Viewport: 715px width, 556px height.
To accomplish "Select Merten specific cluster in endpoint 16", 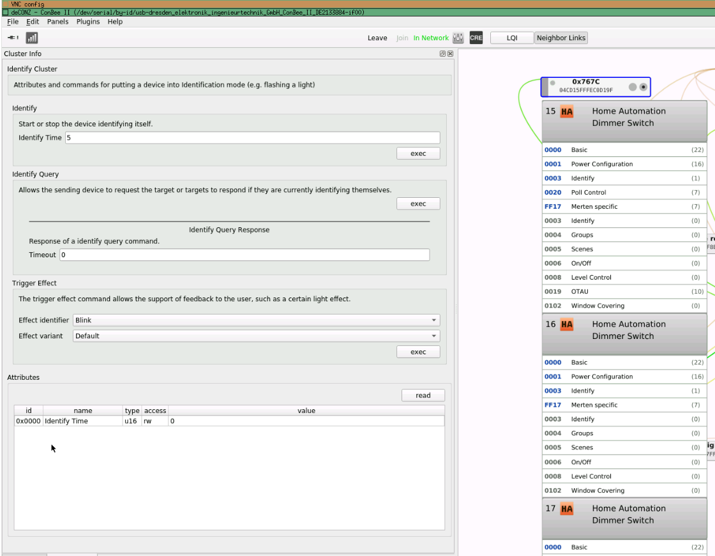I will tap(624, 405).
